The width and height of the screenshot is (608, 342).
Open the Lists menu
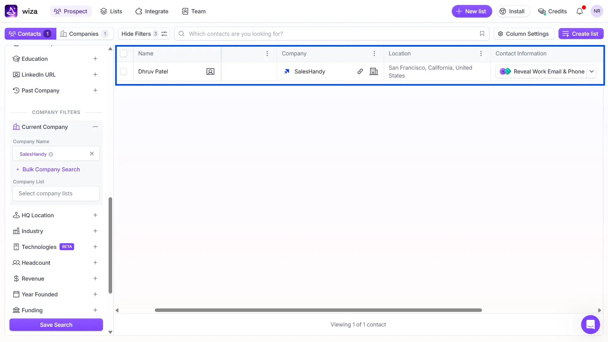111,11
